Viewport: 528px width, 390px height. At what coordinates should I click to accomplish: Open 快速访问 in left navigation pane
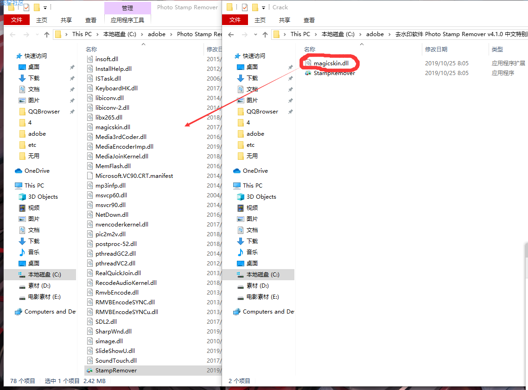coord(35,56)
